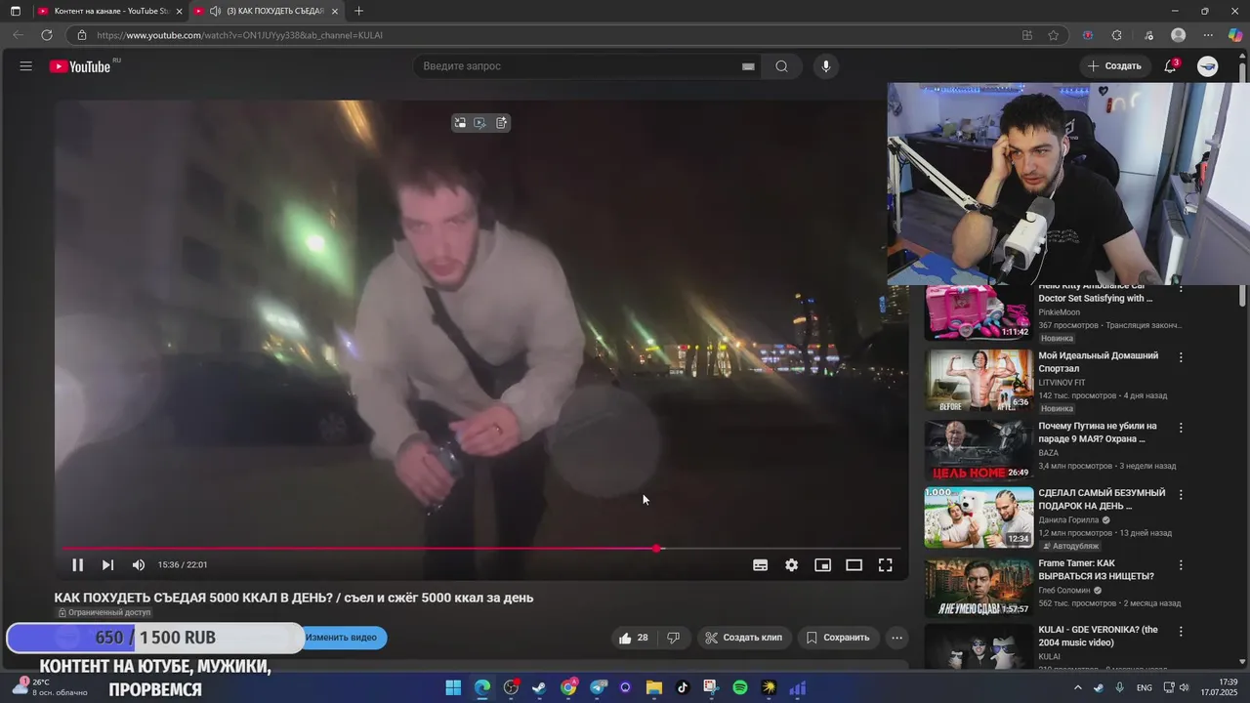
Task: Open options for Мой Идеальный Домашний Спортзал
Action: point(1181,357)
